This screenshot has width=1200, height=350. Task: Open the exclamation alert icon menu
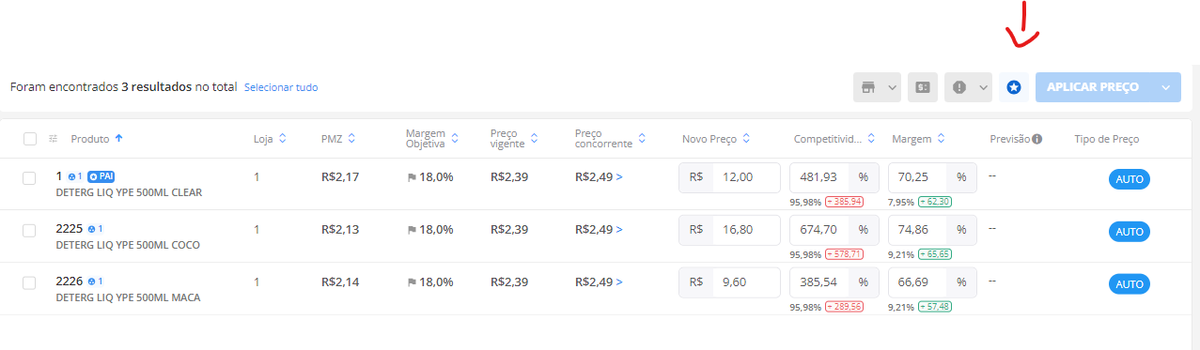tap(968, 87)
